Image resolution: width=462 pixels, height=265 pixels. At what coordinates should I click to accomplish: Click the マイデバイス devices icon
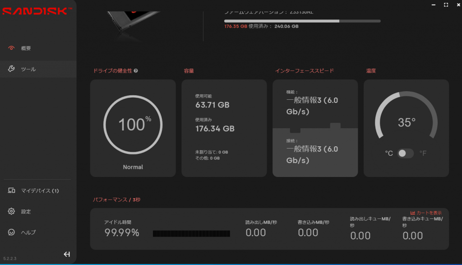click(12, 191)
